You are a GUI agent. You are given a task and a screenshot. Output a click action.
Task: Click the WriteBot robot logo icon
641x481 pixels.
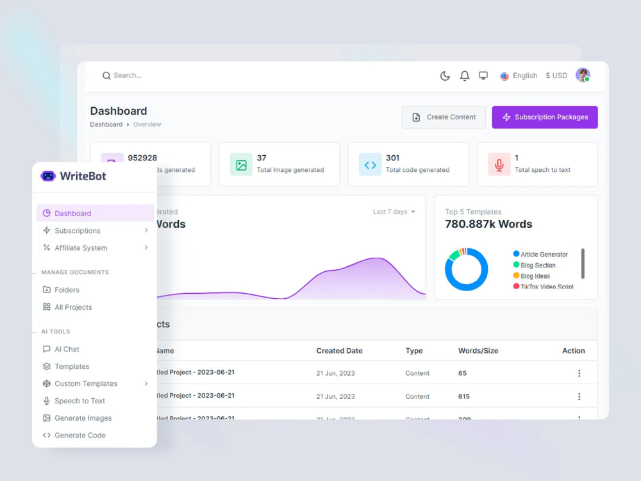click(48, 176)
